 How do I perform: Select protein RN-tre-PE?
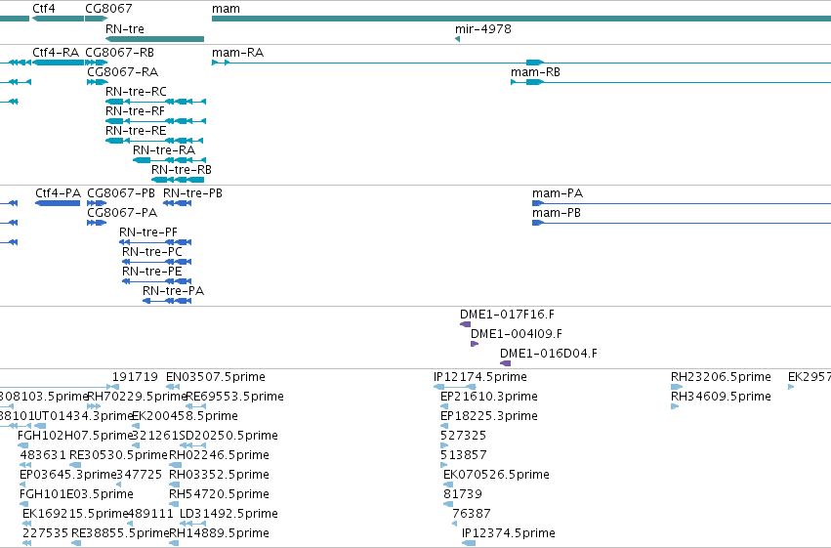[157, 281]
